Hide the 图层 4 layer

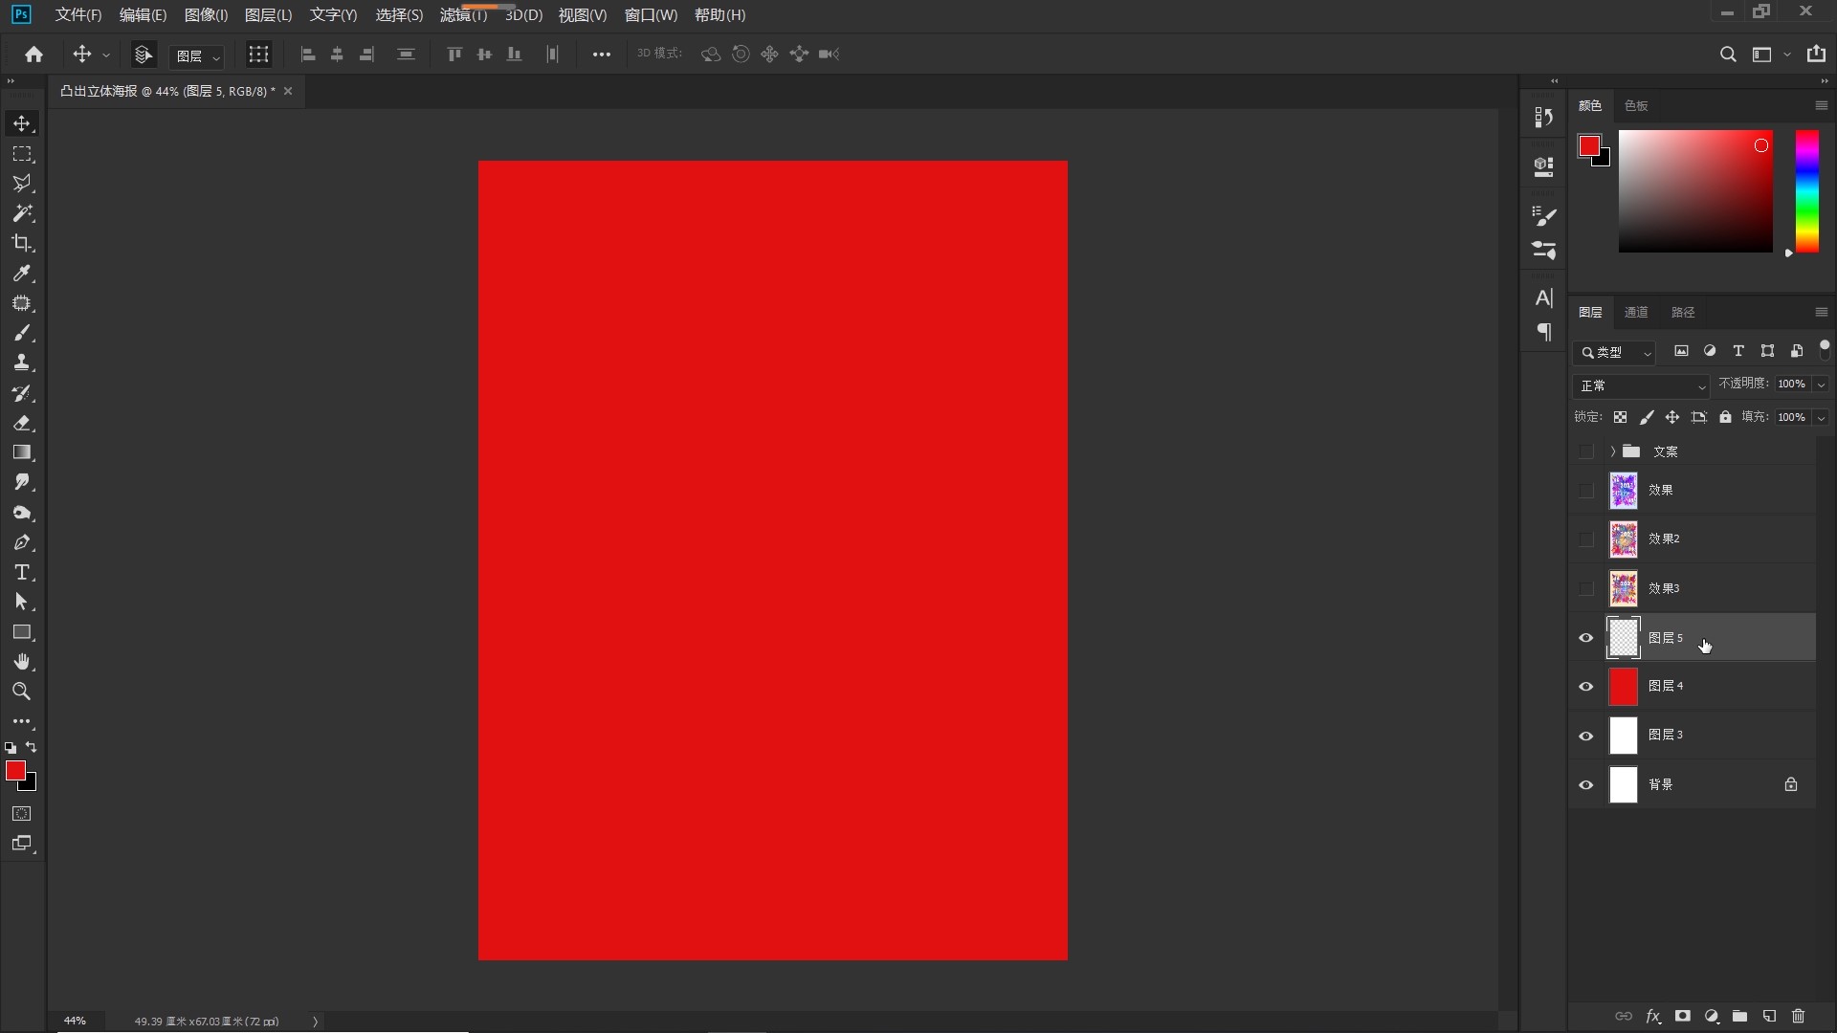(x=1586, y=687)
